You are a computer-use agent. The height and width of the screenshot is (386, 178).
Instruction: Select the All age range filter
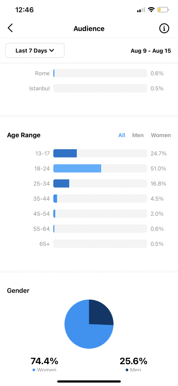(x=122, y=135)
